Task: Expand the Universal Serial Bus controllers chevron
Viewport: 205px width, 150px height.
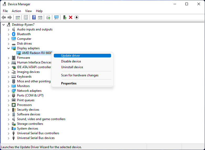Action: 8,133
